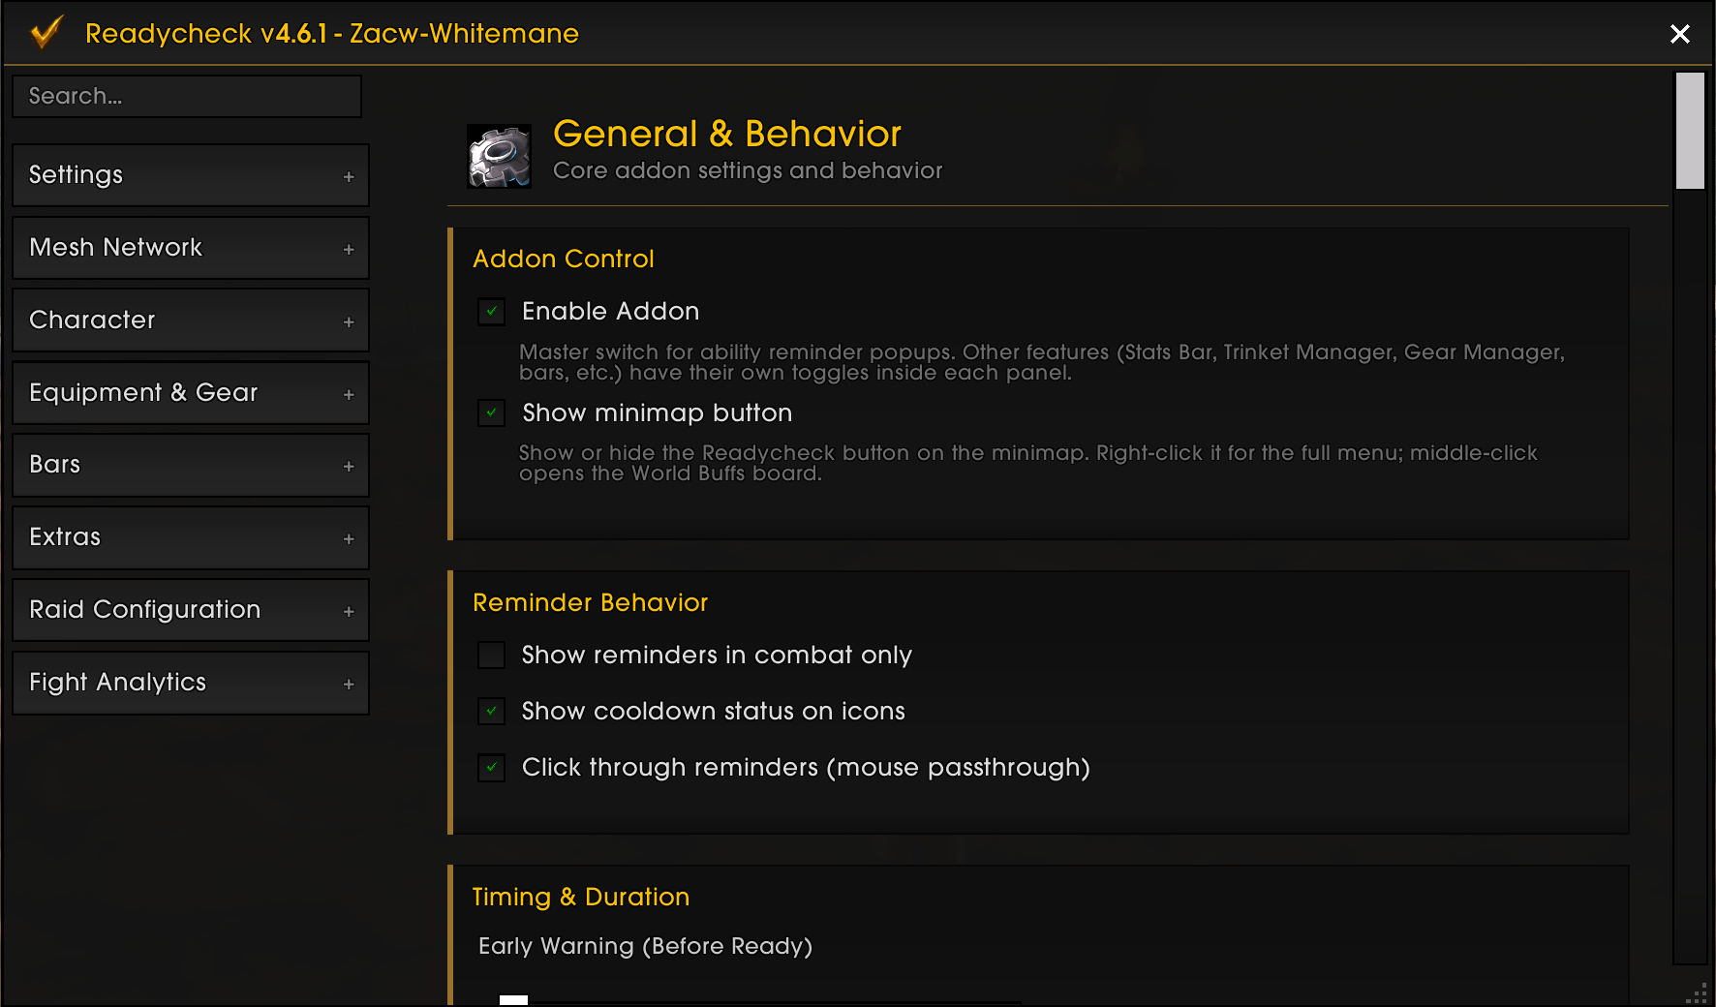Click the resize grip icon in the window corner

(1697, 993)
